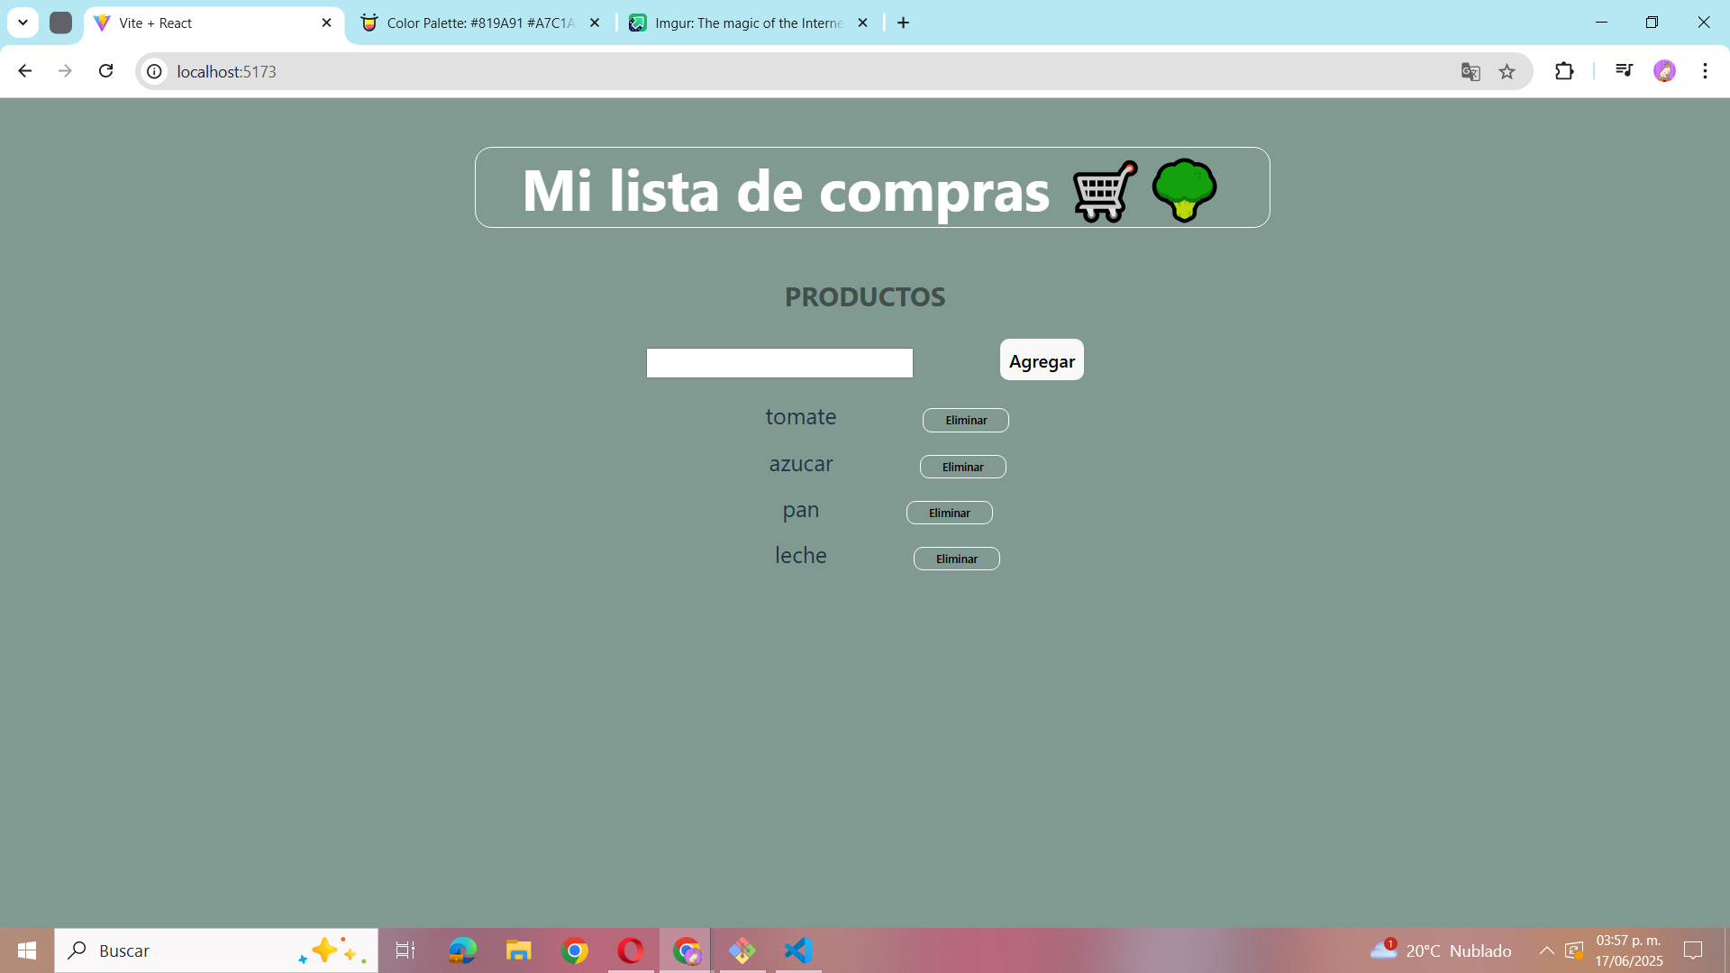Focus the product name input field
1730x973 pixels.
[x=779, y=363]
